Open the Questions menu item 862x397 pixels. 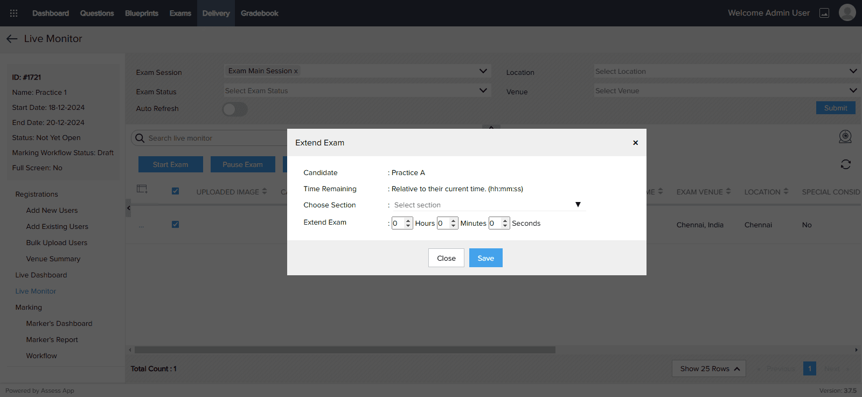click(x=97, y=13)
